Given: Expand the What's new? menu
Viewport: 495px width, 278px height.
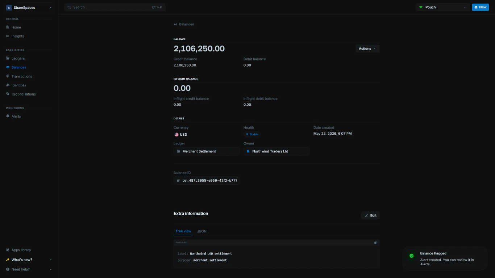Looking at the screenshot, I should 29,260.
